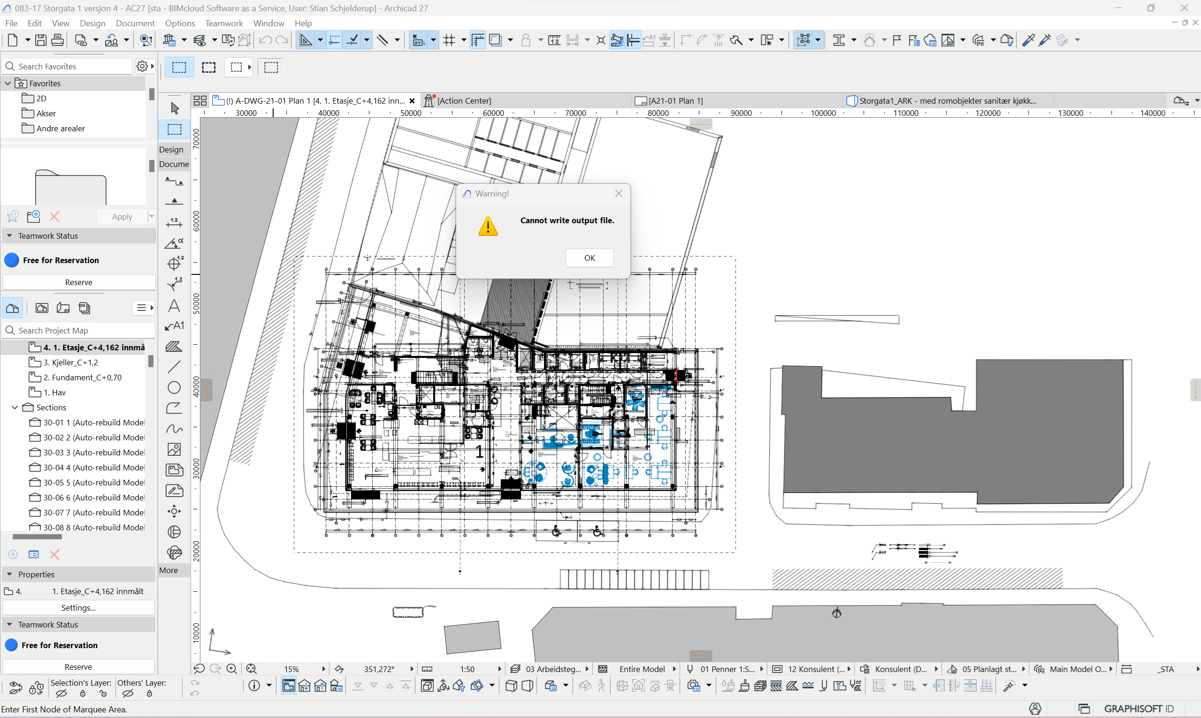Image resolution: width=1201 pixels, height=718 pixels.
Task: Click the Spline curve tool
Action: (x=174, y=429)
